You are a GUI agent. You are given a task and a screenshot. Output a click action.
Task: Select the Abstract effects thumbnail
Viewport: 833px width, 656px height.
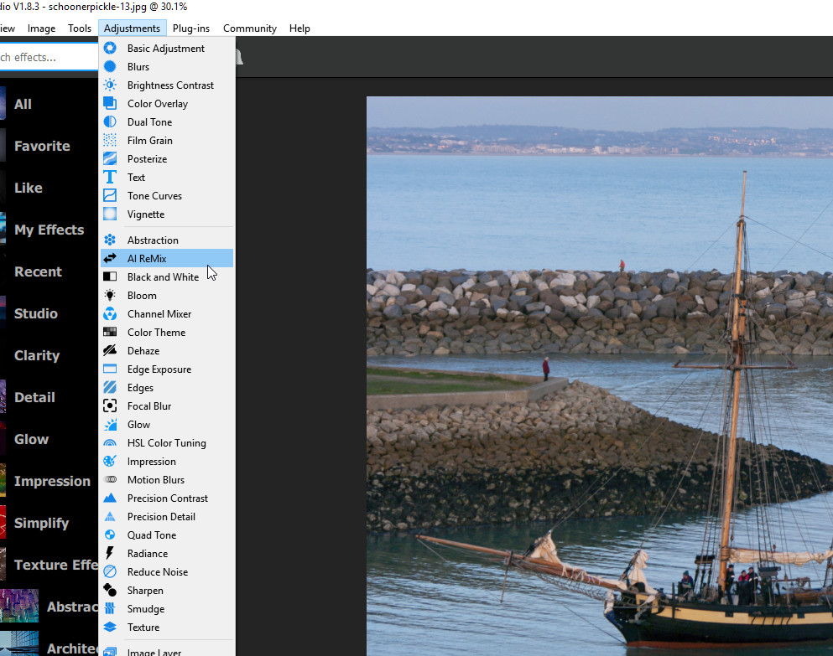click(19, 606)
